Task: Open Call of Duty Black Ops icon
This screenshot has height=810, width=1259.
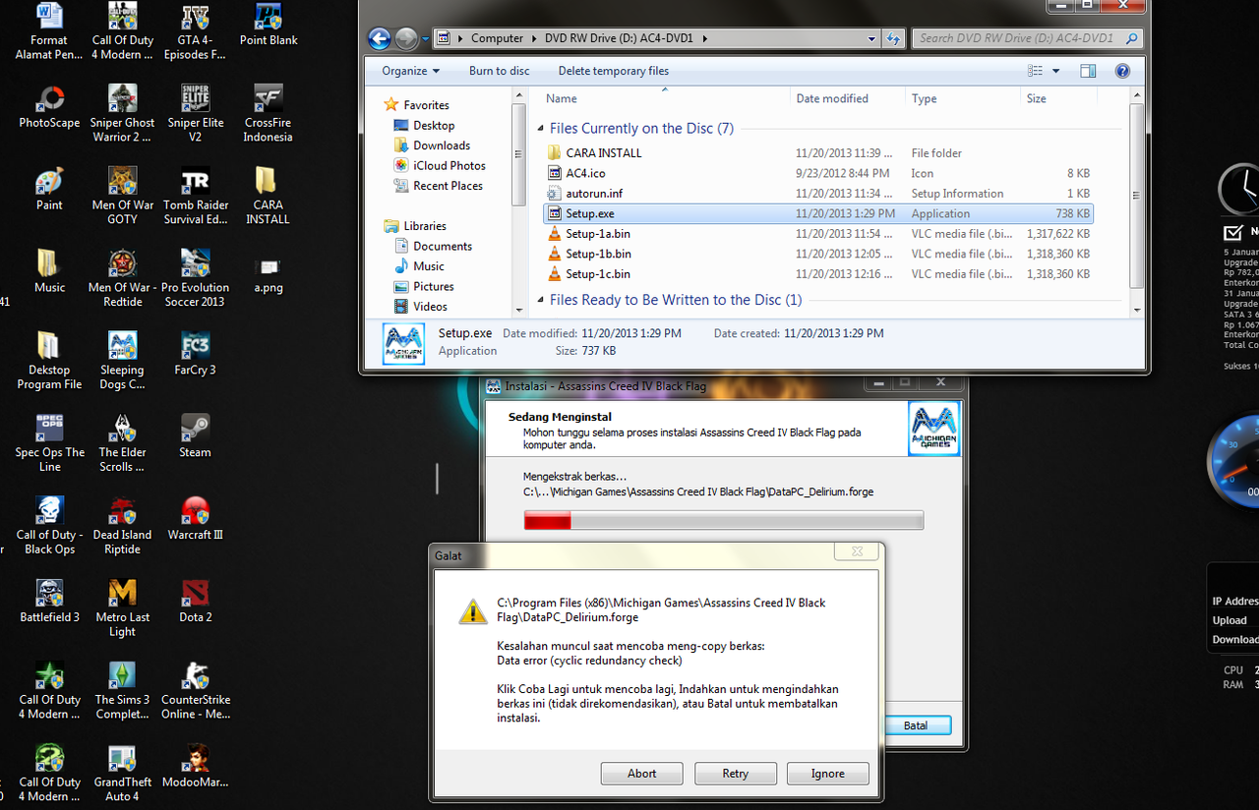Action: pyautogui.click(x=49, y=527)
